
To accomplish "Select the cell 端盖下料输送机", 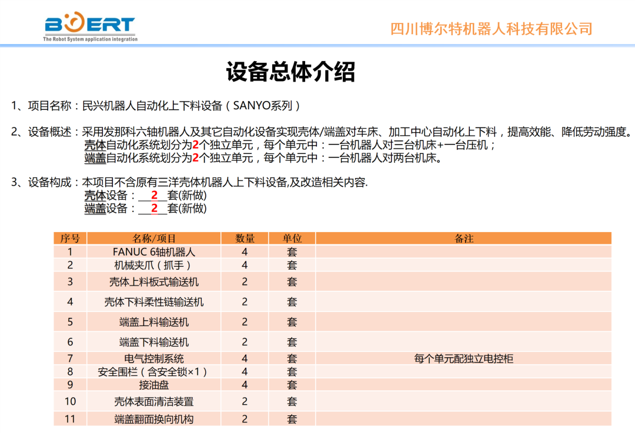I will pyautogui.click(x=154, y=342).
